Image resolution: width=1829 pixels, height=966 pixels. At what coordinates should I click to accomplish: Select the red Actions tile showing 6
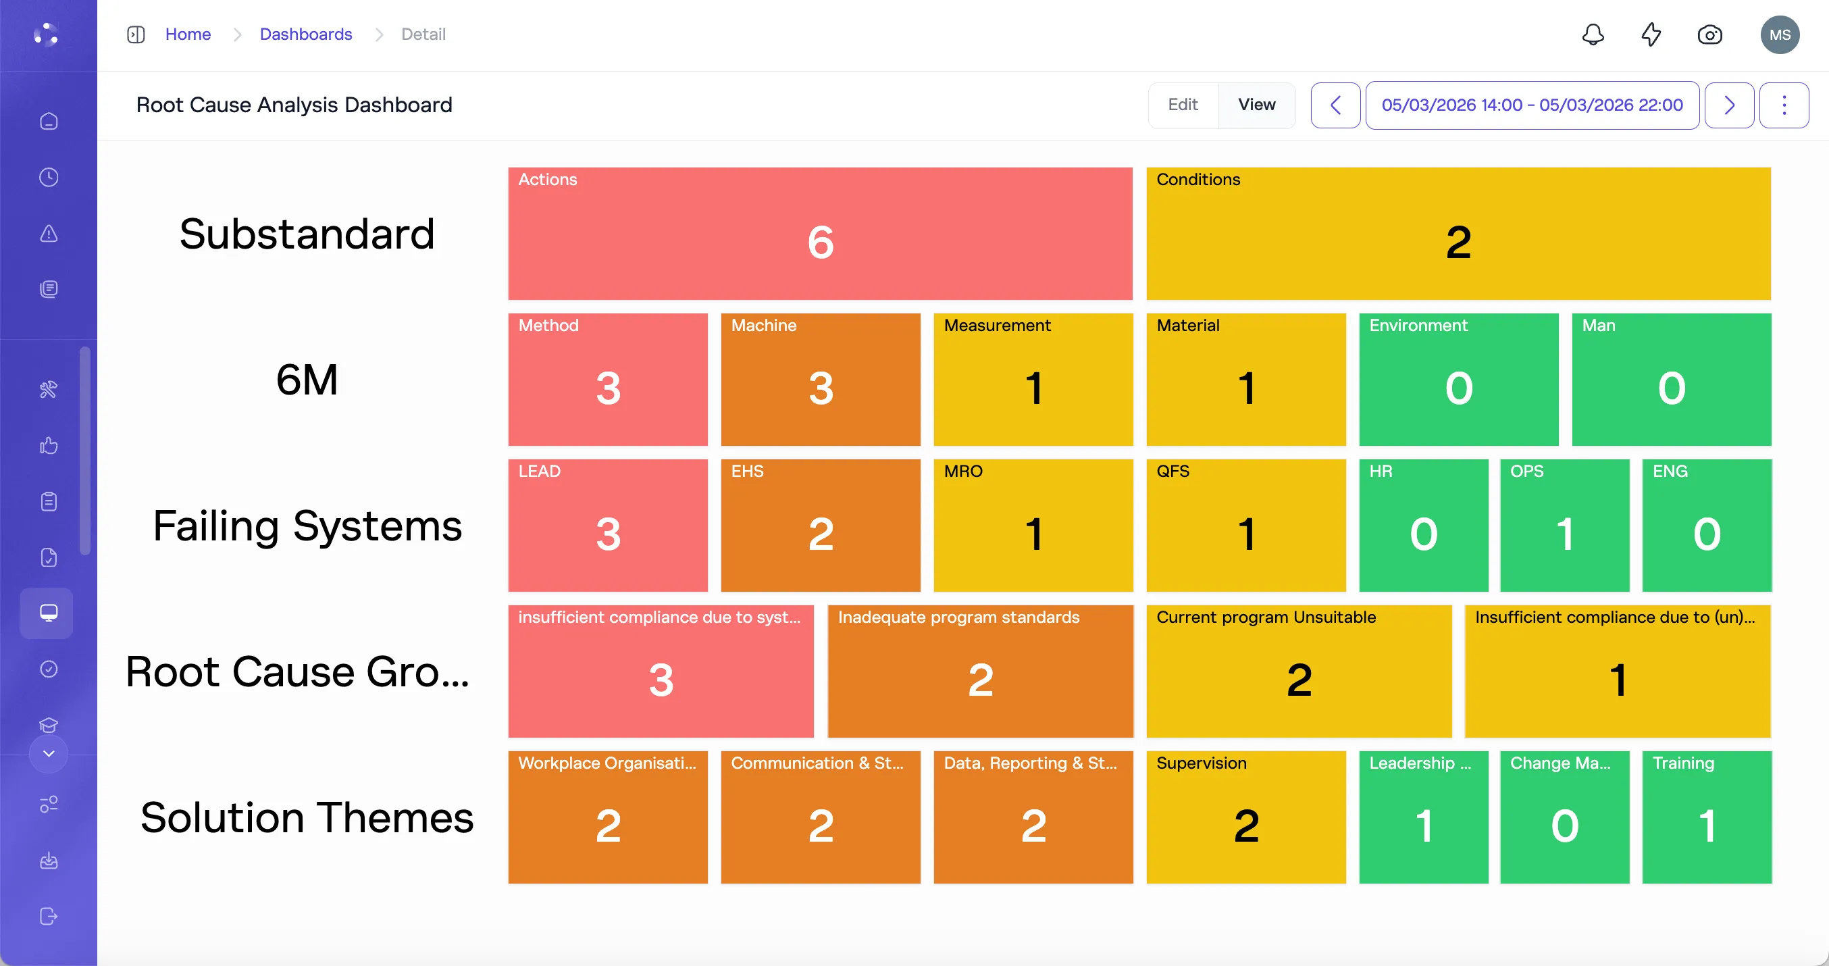coord(820,234)
